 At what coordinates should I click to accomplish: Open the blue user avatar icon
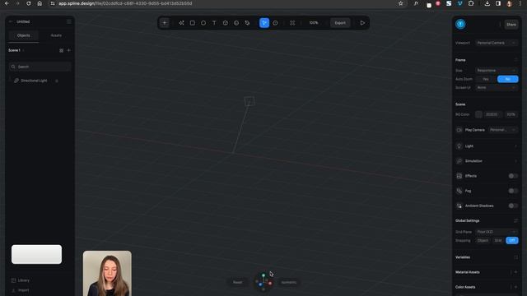[x=460, y=24]
